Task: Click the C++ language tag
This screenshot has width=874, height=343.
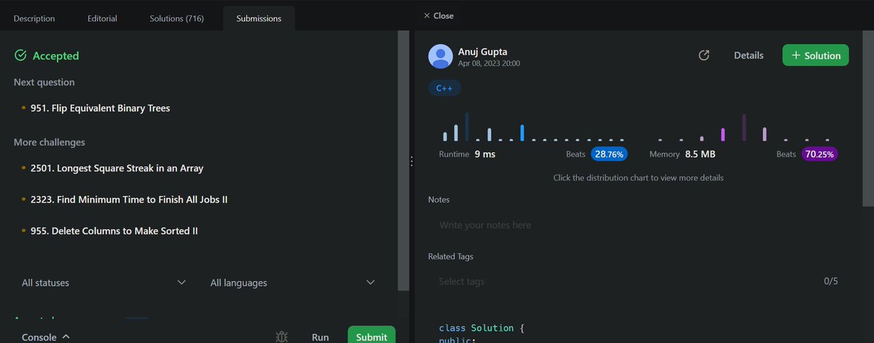Action: point(444,88)
